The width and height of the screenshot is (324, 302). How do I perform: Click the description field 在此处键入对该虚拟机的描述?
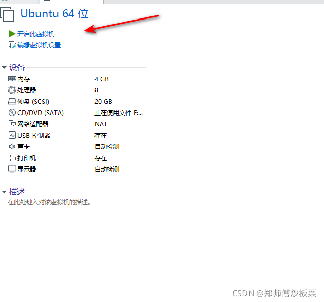tap(49, 202)
